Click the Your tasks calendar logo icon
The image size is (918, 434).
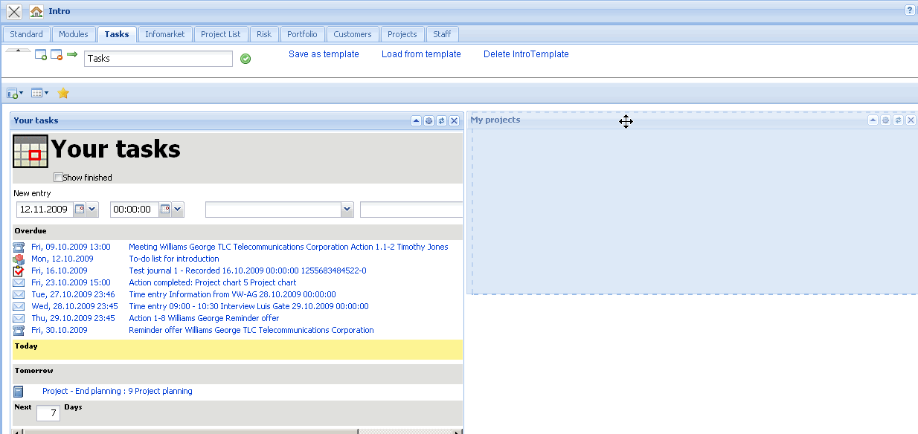click(30, 149)
